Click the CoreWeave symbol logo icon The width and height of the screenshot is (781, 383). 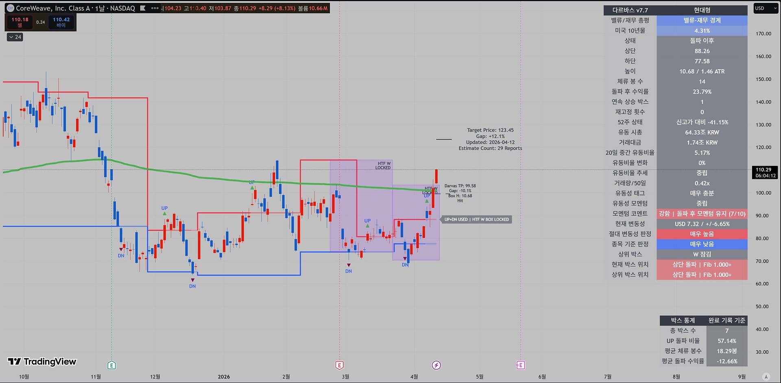pyautogui.click(x=10, y=8)
